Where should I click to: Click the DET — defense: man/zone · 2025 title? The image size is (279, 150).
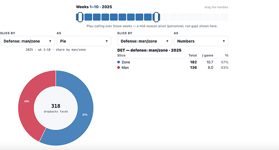(x=149, y=50)
